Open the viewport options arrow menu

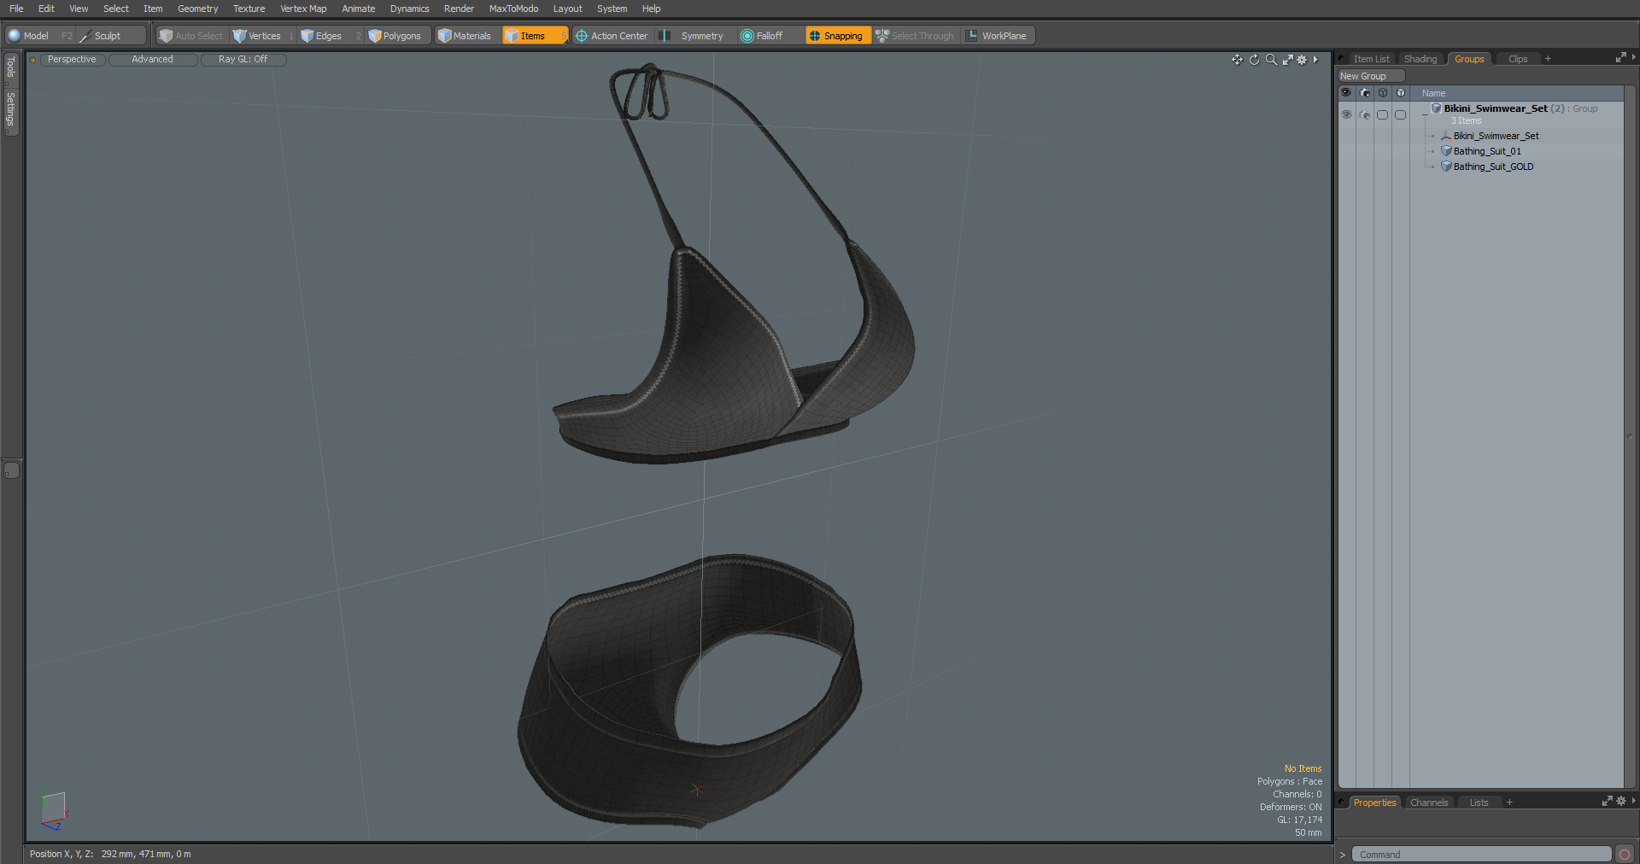[1315, 60]
